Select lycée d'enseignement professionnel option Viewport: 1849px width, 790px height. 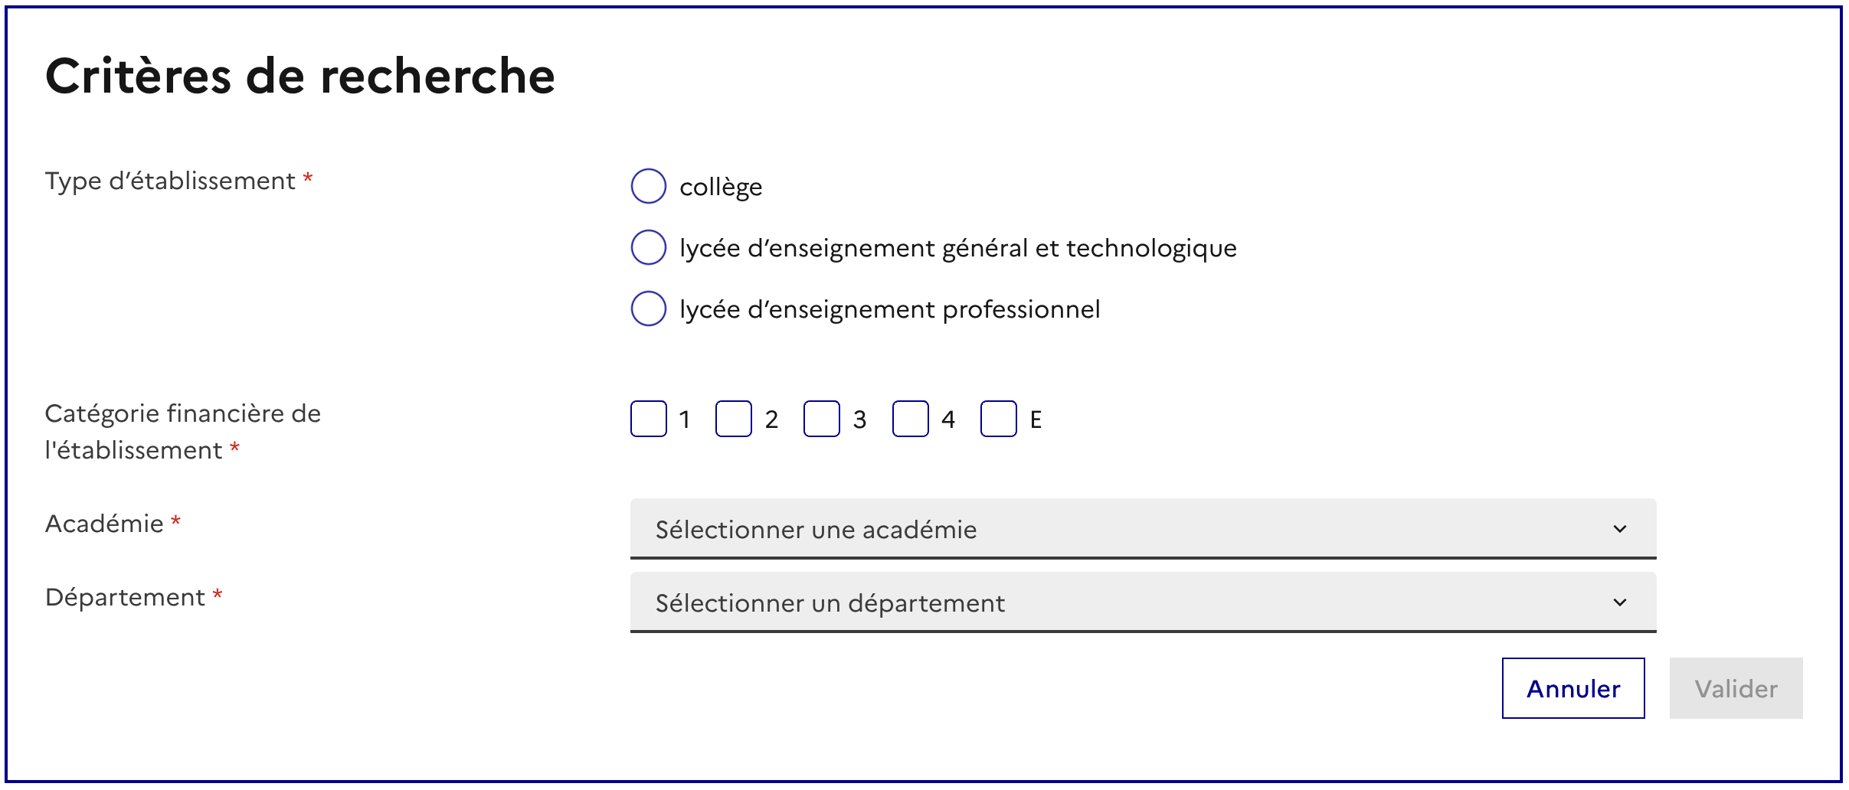click(648, 308)
